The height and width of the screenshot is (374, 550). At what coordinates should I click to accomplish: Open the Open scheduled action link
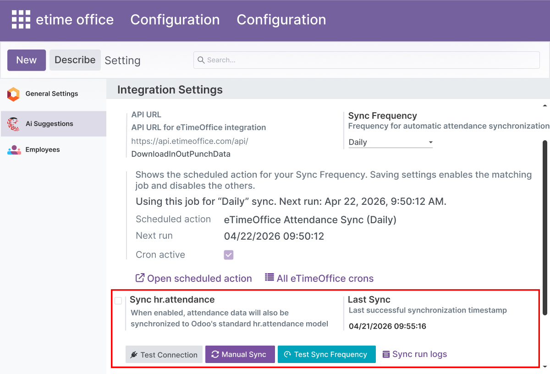point(194,278)
